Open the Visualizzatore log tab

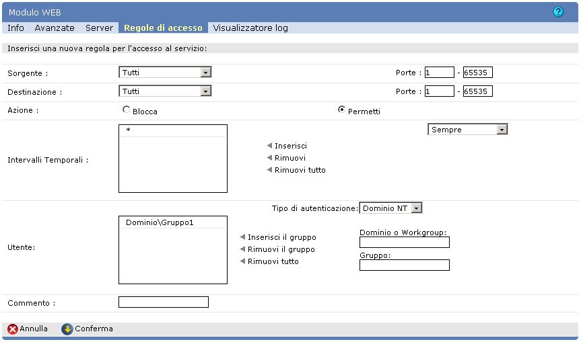[250, 28]
